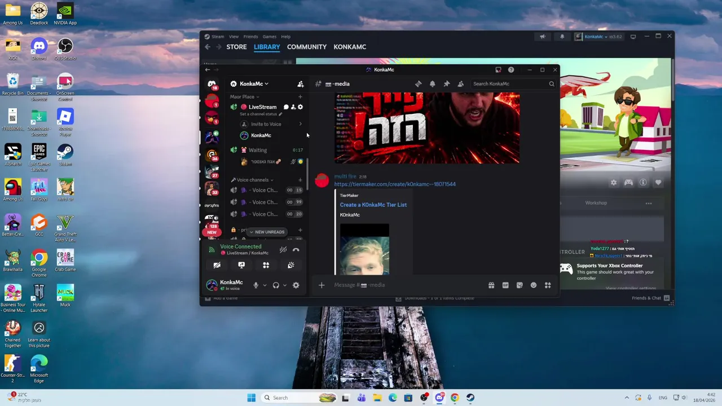Open soundboard button in voice panel

point(291,265)
